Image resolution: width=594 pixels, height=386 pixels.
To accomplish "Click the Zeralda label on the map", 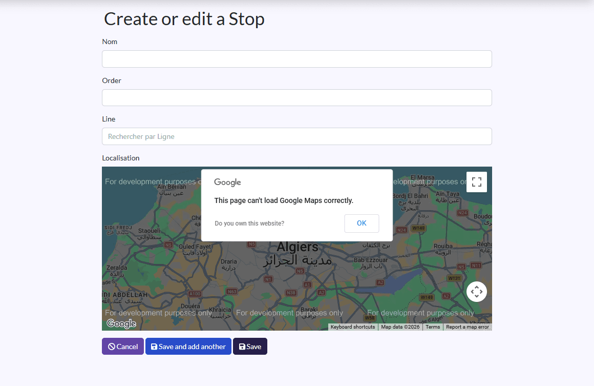I will (117, 268).
